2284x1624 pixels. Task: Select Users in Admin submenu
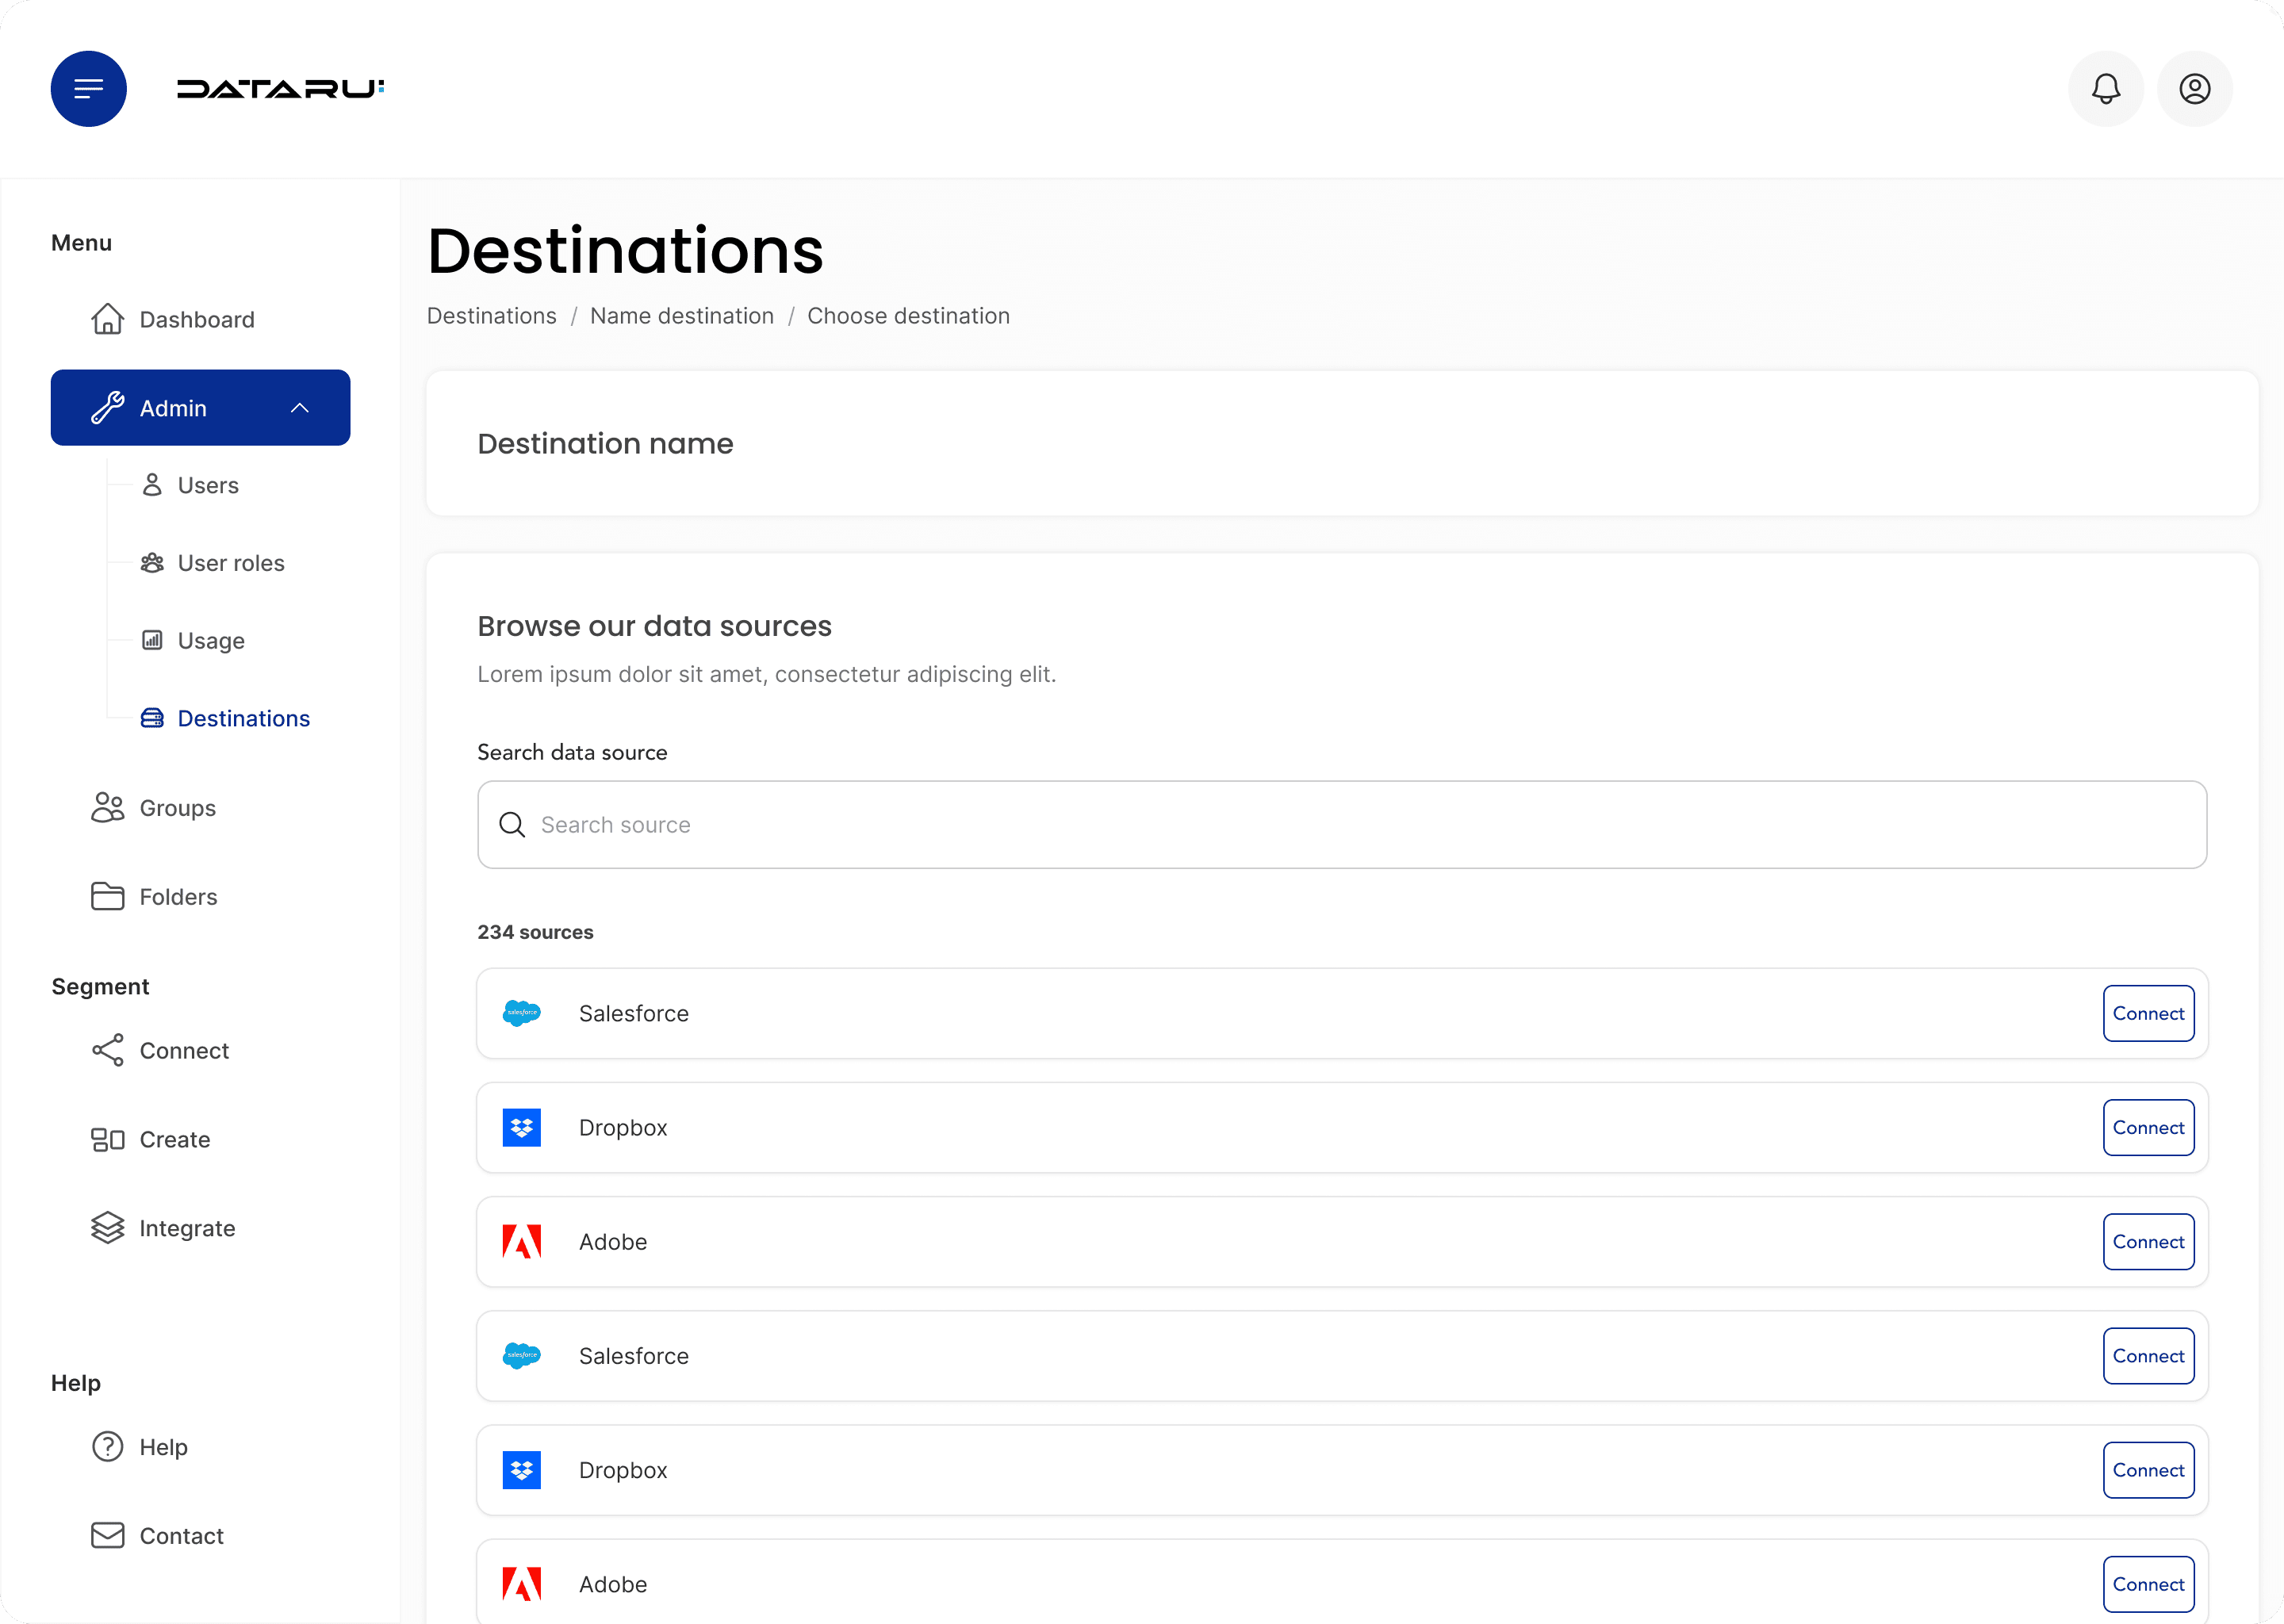tap(207, 485)
